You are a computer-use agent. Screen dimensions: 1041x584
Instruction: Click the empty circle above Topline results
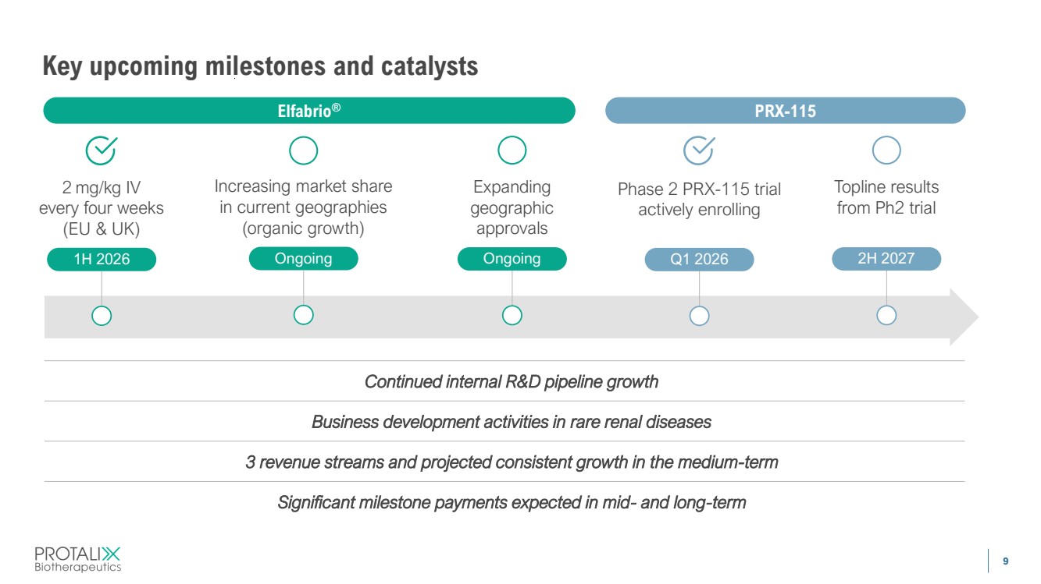(886, 150)
